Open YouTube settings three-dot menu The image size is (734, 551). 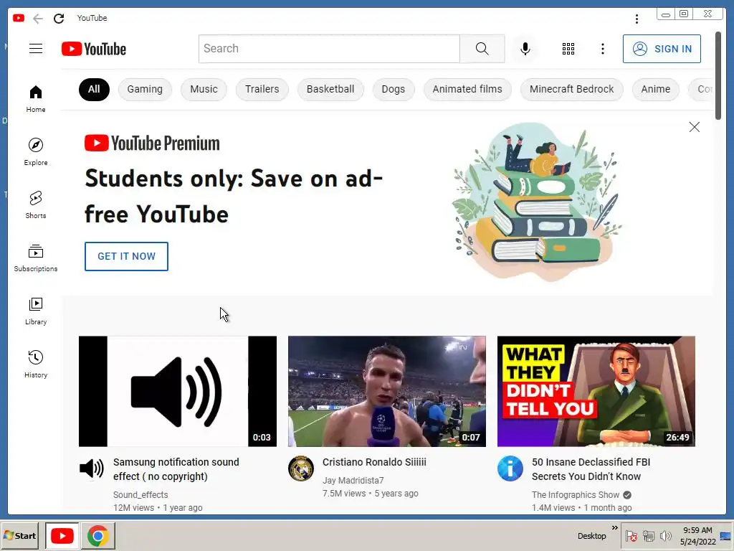coord(602,49)
